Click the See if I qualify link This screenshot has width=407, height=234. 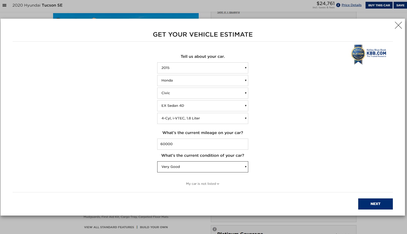pyautogui.click(x=228, y=12)
